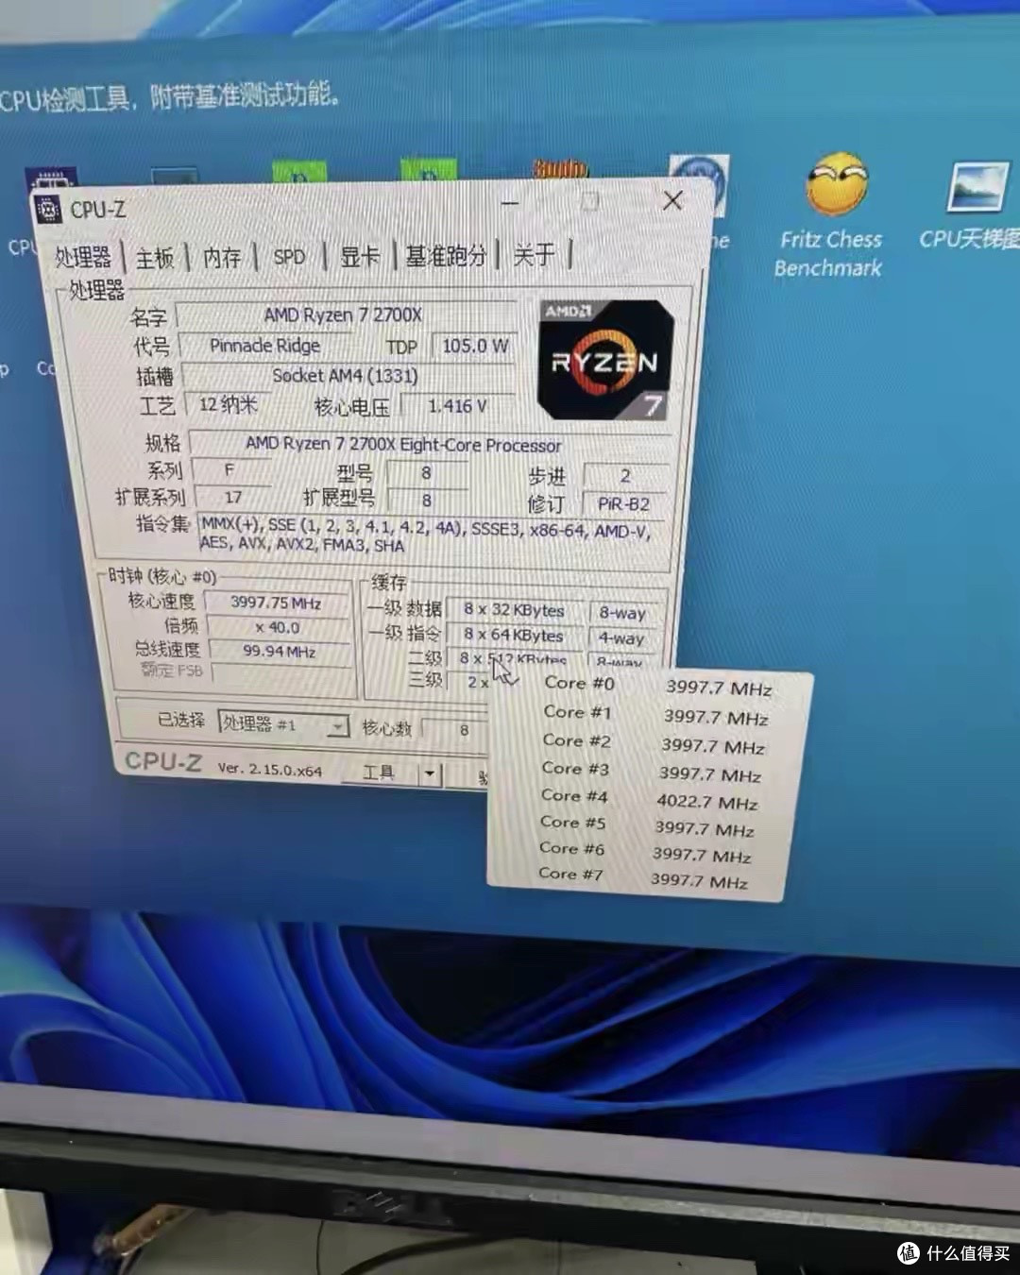Click the Ryzen 7 logo image
1020x1275 pixels.
coord(604,361)
